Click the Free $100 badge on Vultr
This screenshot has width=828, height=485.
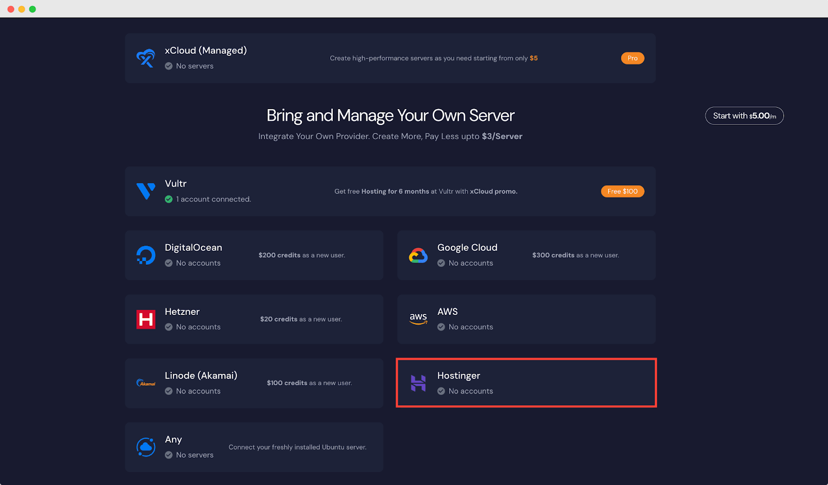pos(622,191)
